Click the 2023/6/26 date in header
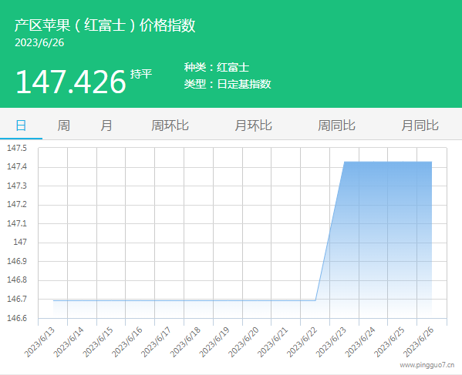Viewport: 462px width, 375px height. click(39, 42)
